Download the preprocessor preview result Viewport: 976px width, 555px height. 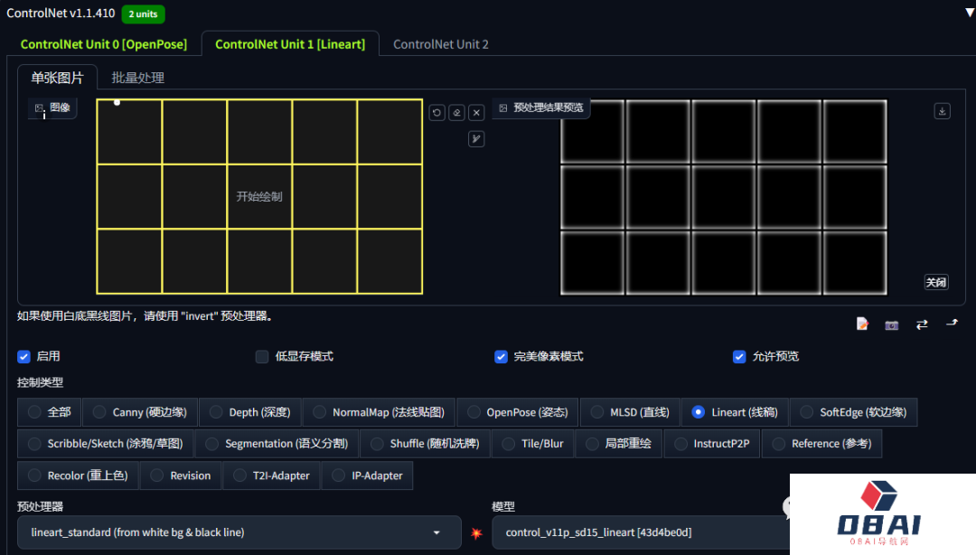[x=942, y=110]
